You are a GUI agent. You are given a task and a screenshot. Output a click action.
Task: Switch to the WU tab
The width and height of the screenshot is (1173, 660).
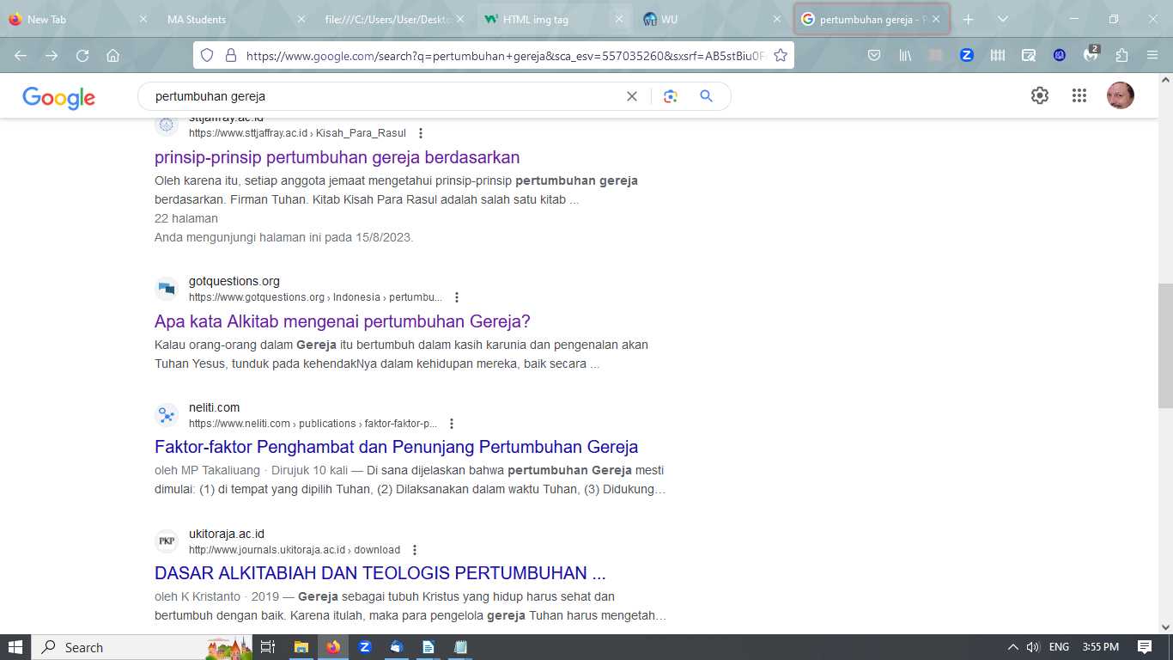(x=713, y=19)
